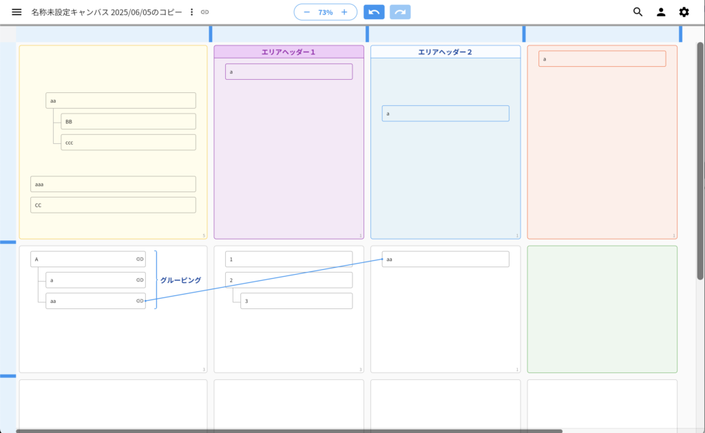Open the hamburger main menu
Screen dimensions: 705x433
point(17,12)
